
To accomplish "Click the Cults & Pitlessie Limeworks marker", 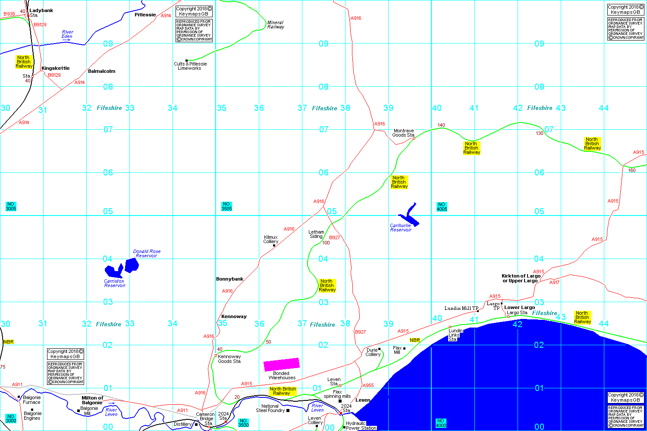I will 186,60.
